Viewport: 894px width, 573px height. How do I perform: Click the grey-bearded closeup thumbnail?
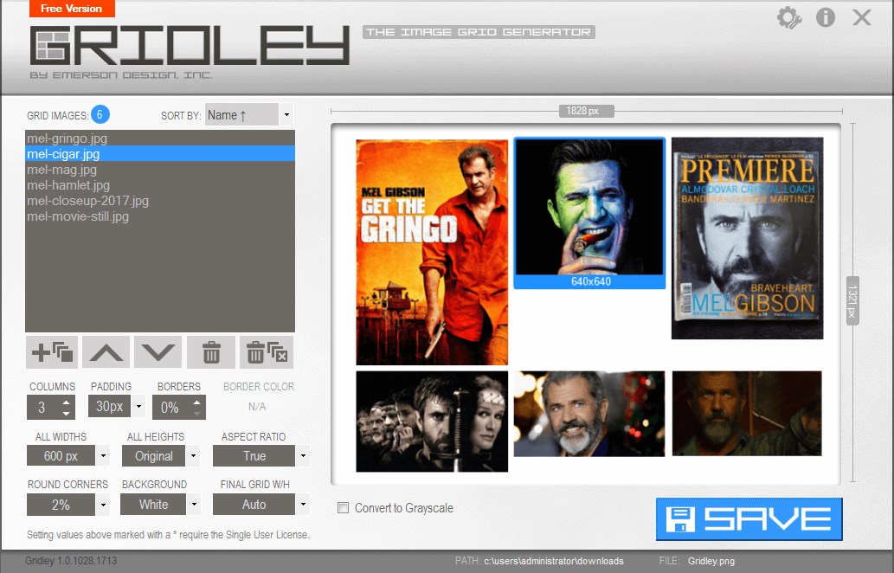(x=589, y=414)
